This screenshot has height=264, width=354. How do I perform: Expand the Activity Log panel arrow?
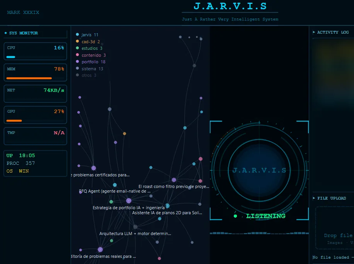click(x=314, y=32)
